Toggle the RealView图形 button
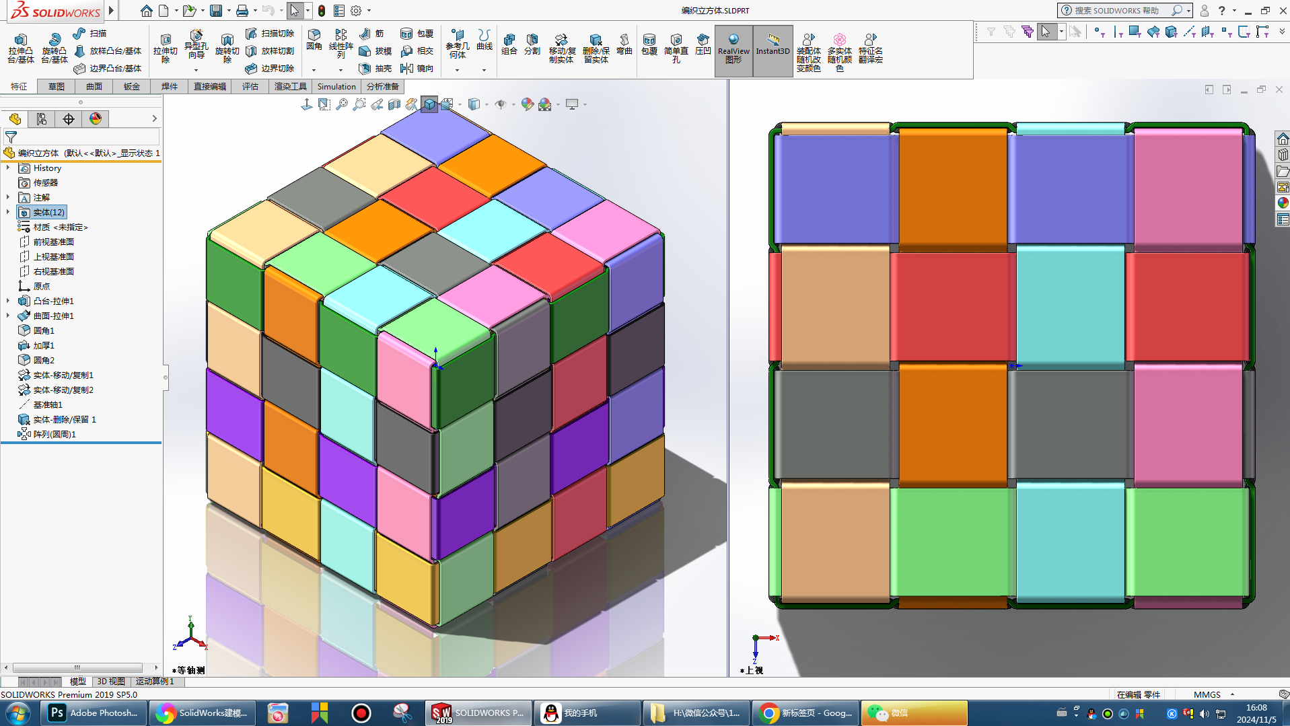The image size is (1290, 726). 733,50
